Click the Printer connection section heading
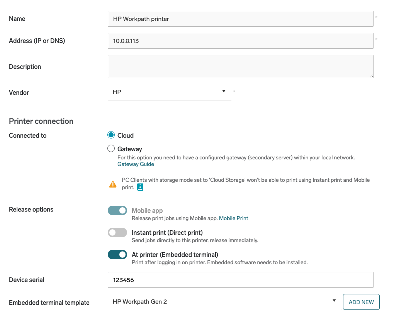Image resolution: width=394 pixels, height=323 pixels. 41,121
